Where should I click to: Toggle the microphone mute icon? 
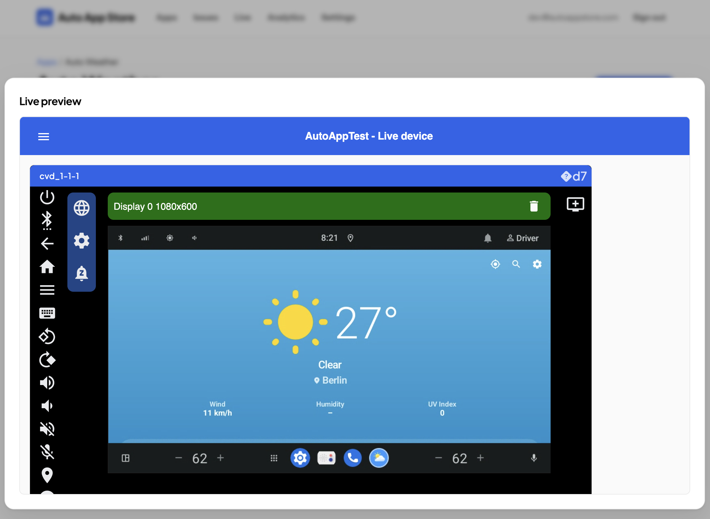(x=47, y=452)
